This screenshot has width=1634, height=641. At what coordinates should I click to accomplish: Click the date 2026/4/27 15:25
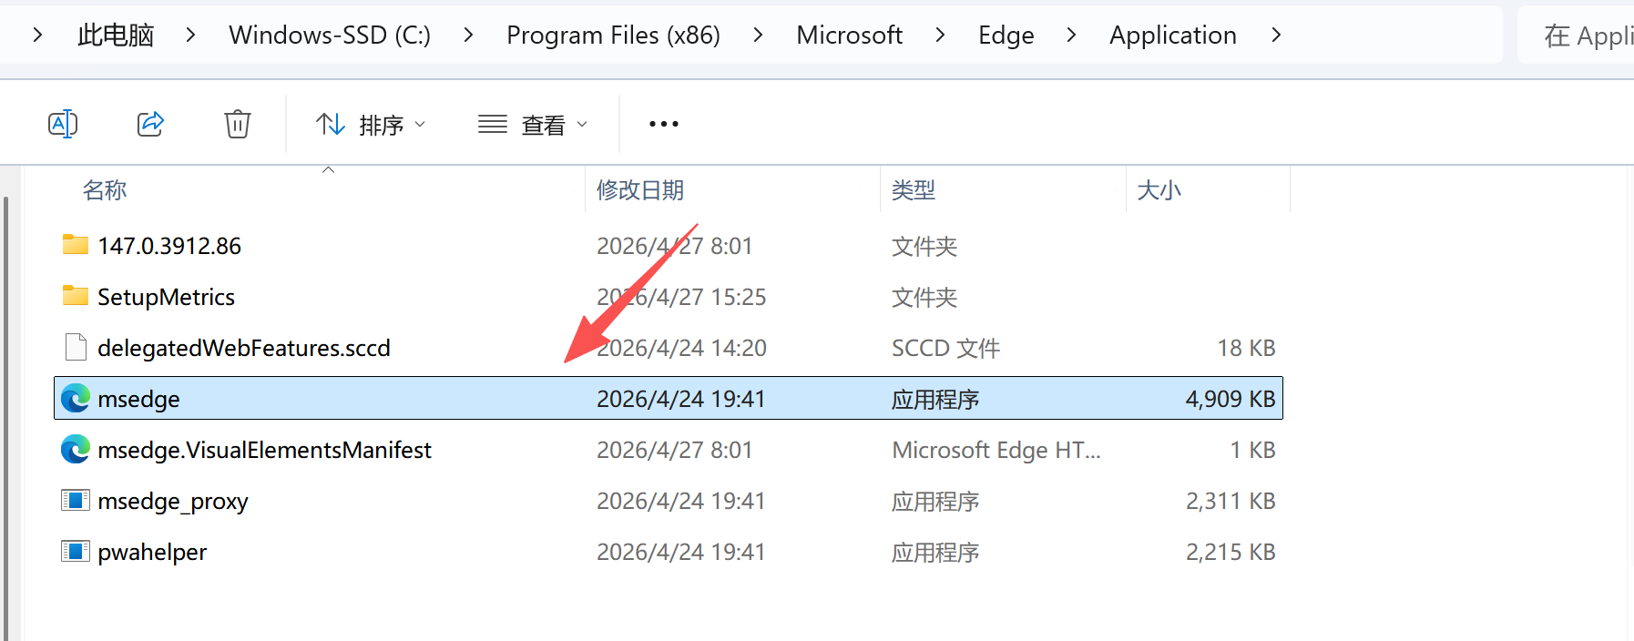[681, 297]
